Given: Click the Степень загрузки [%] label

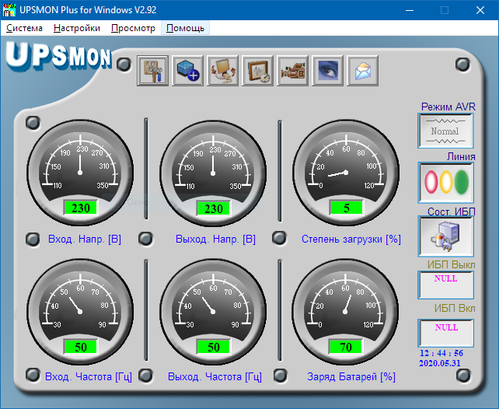Looking at the screenshot, I should click(351, 239).
